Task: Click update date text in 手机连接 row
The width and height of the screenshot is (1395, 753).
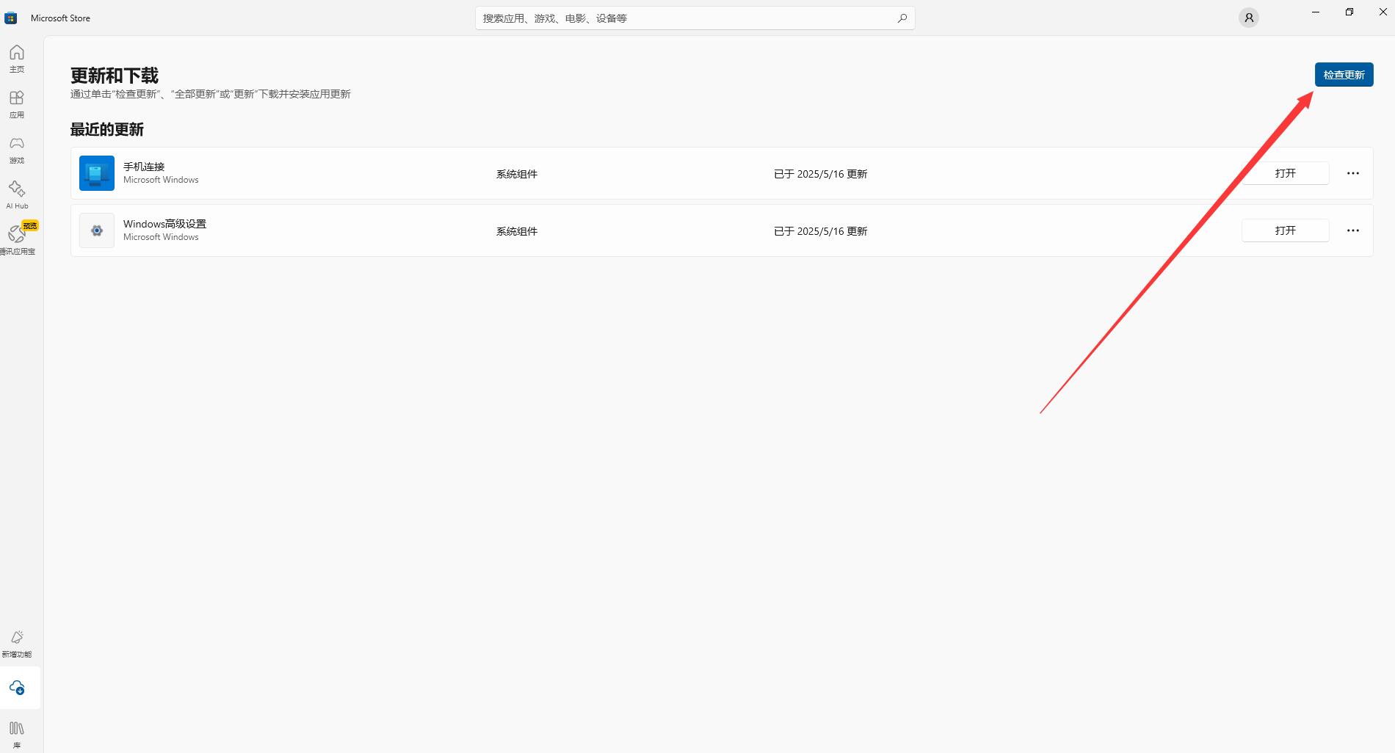Action: (821, 174)
